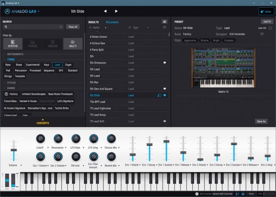Screen dimensions: 276x197
Task: Click the Aggressive style tag
Action: [190, 40]
